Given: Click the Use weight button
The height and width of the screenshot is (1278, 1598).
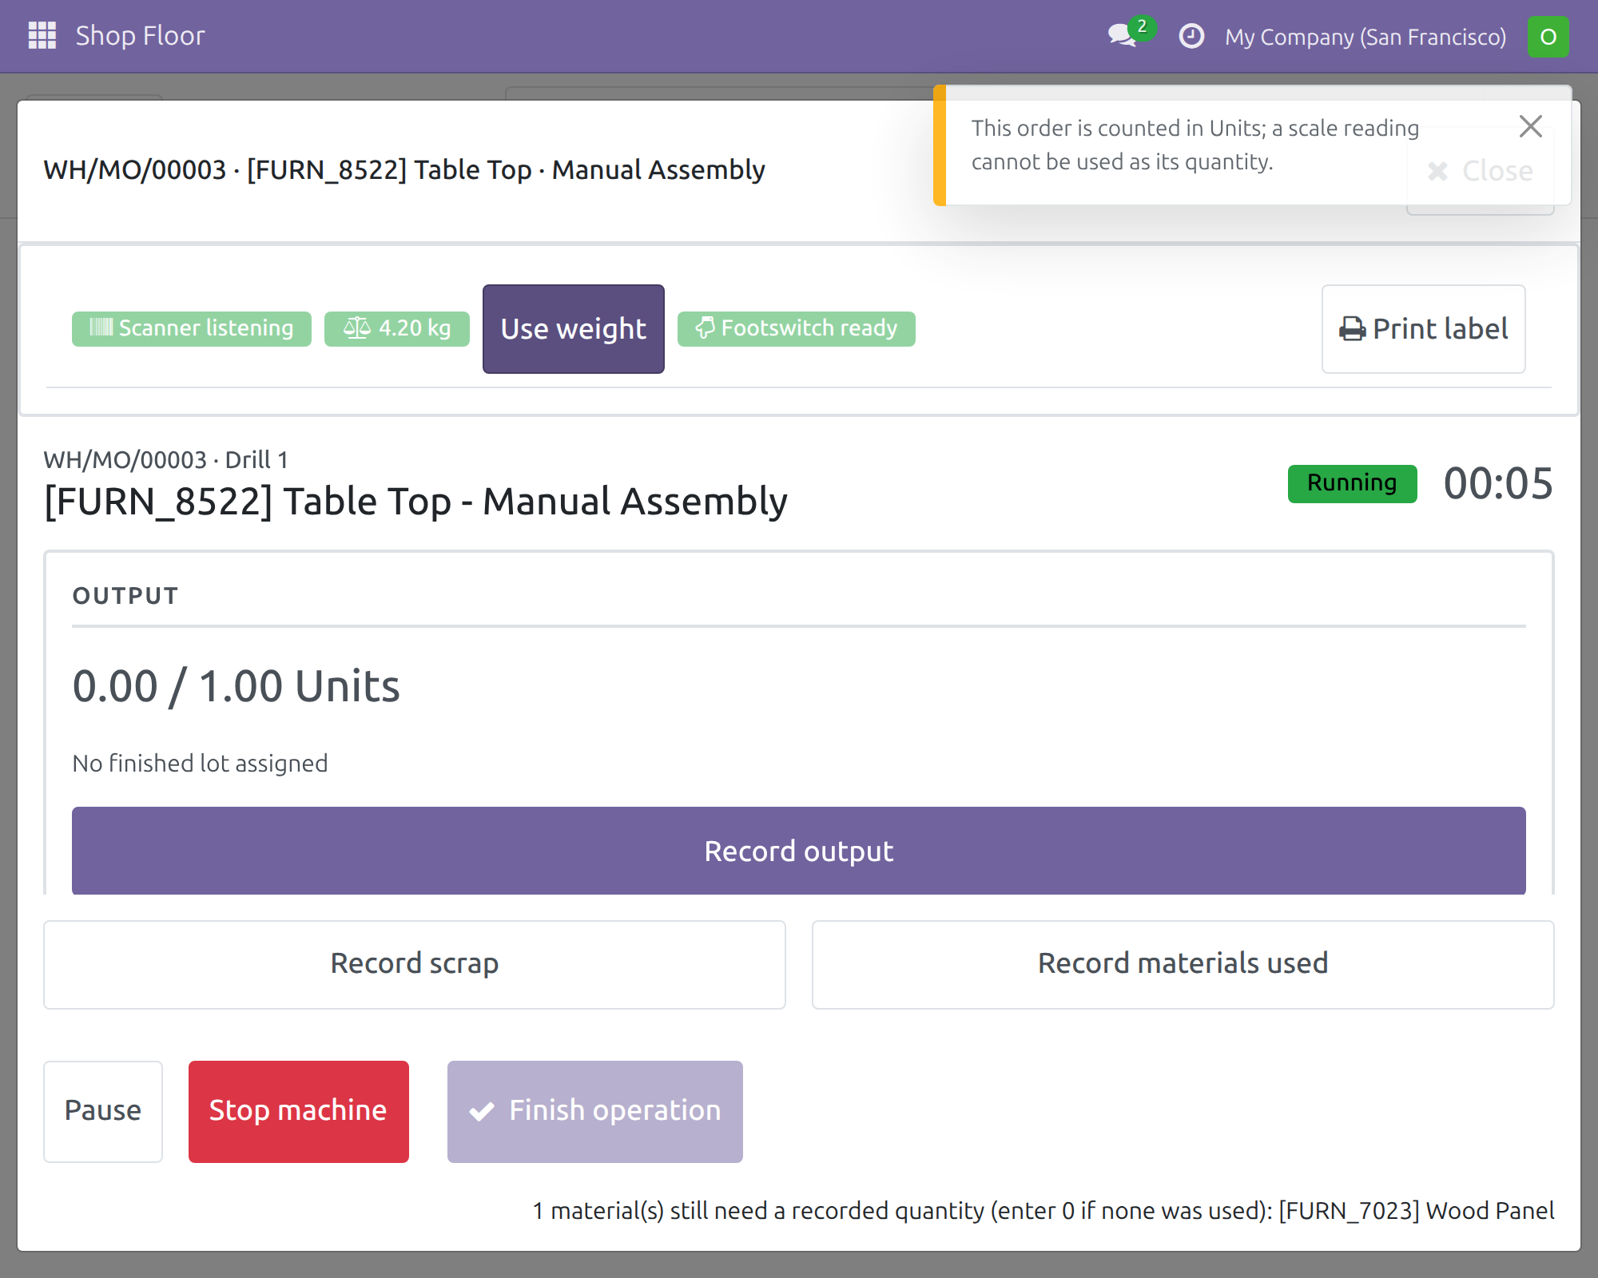Looking at the screenshot, I should pos(574,329).
